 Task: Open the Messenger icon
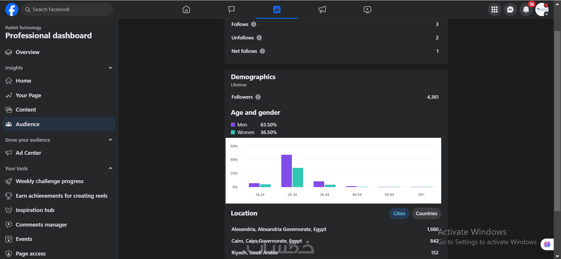pos(510,10)
